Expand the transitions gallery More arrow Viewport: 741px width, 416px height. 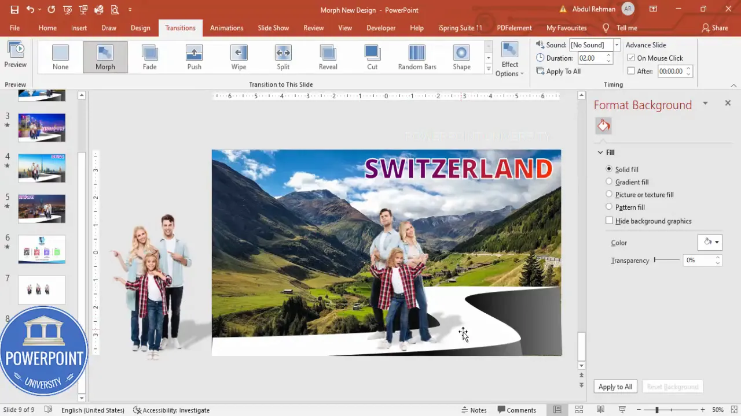489,69
